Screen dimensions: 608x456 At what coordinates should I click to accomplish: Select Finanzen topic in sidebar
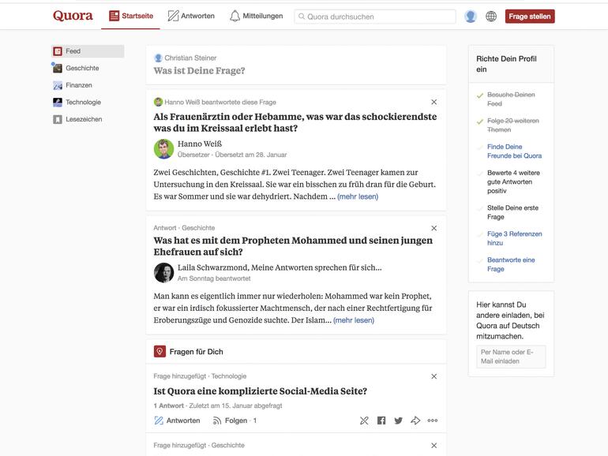(79, 85)
